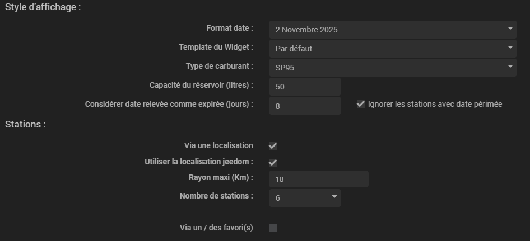The width and height of the screenshot is (530, 241).
Task: Click the expired date days input field
Action: tap(305, 106)
